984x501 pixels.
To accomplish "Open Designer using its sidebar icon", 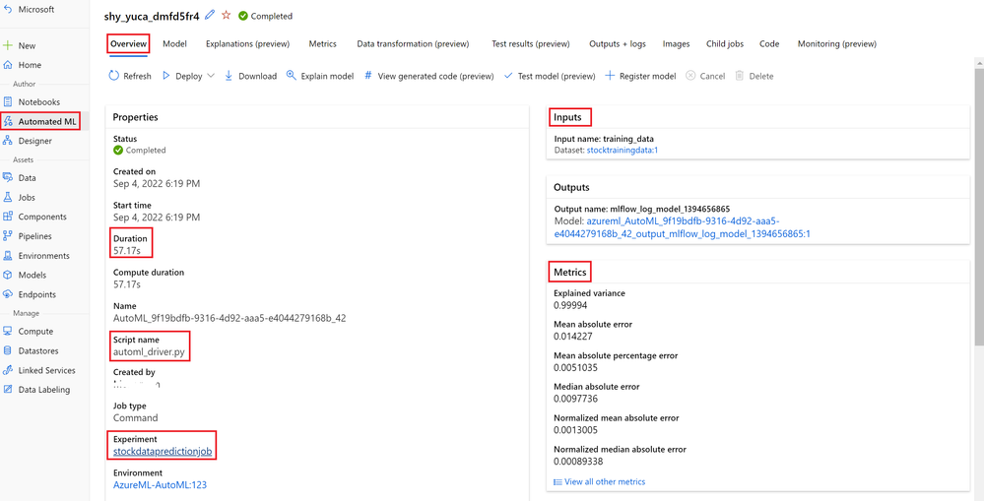I will pos(8,141).
